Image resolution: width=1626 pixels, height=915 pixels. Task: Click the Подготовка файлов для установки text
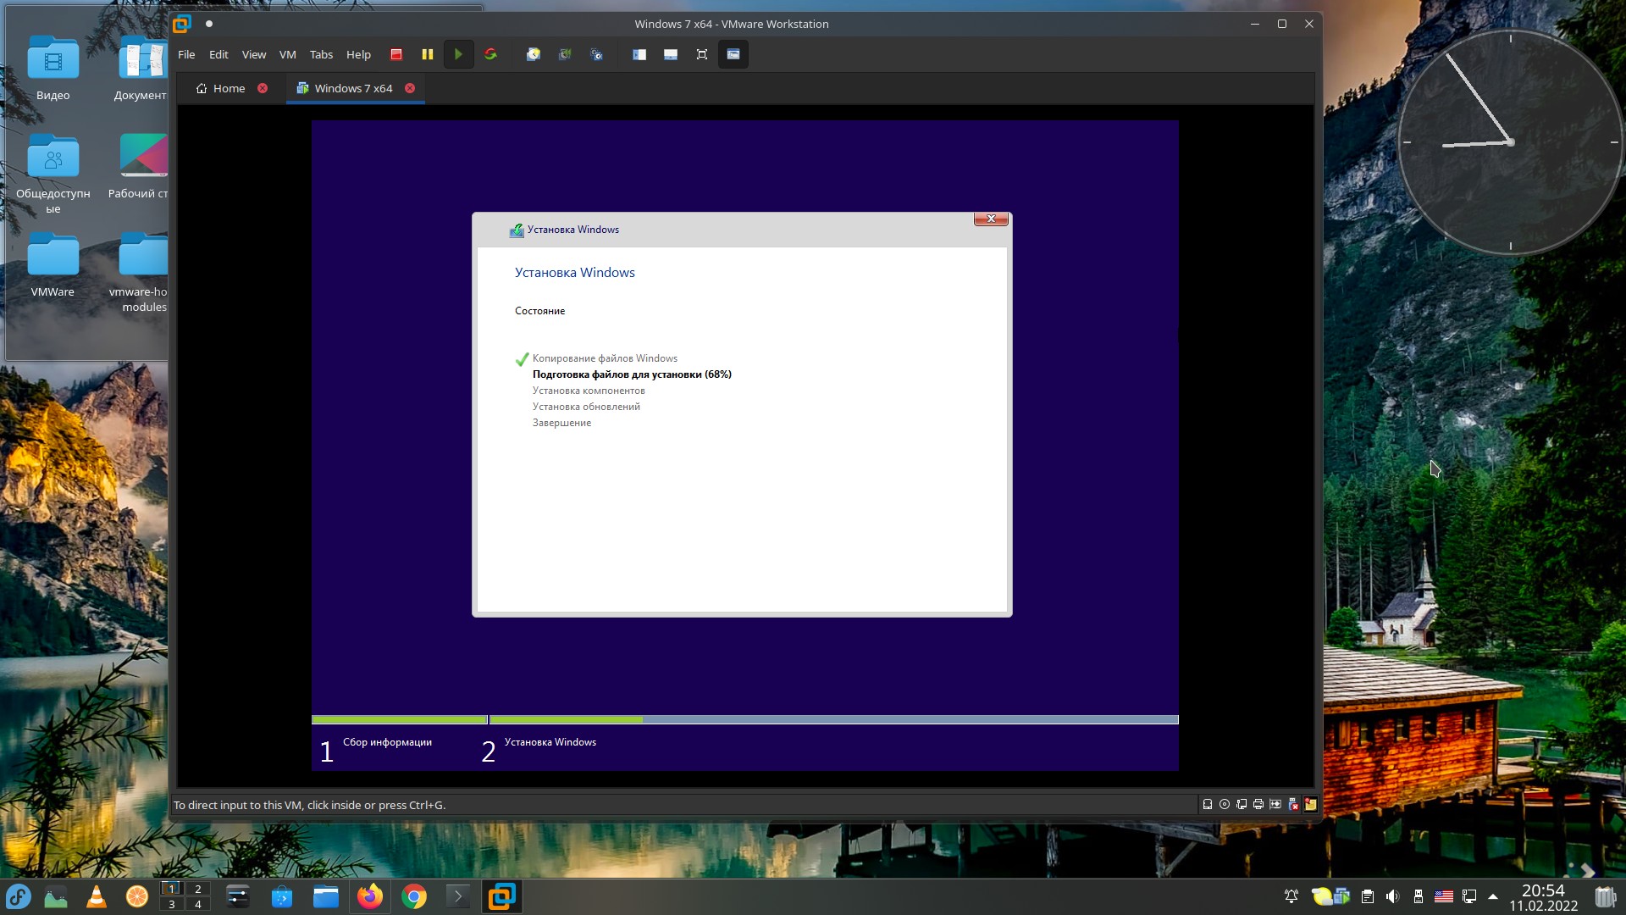coord(632,374)
